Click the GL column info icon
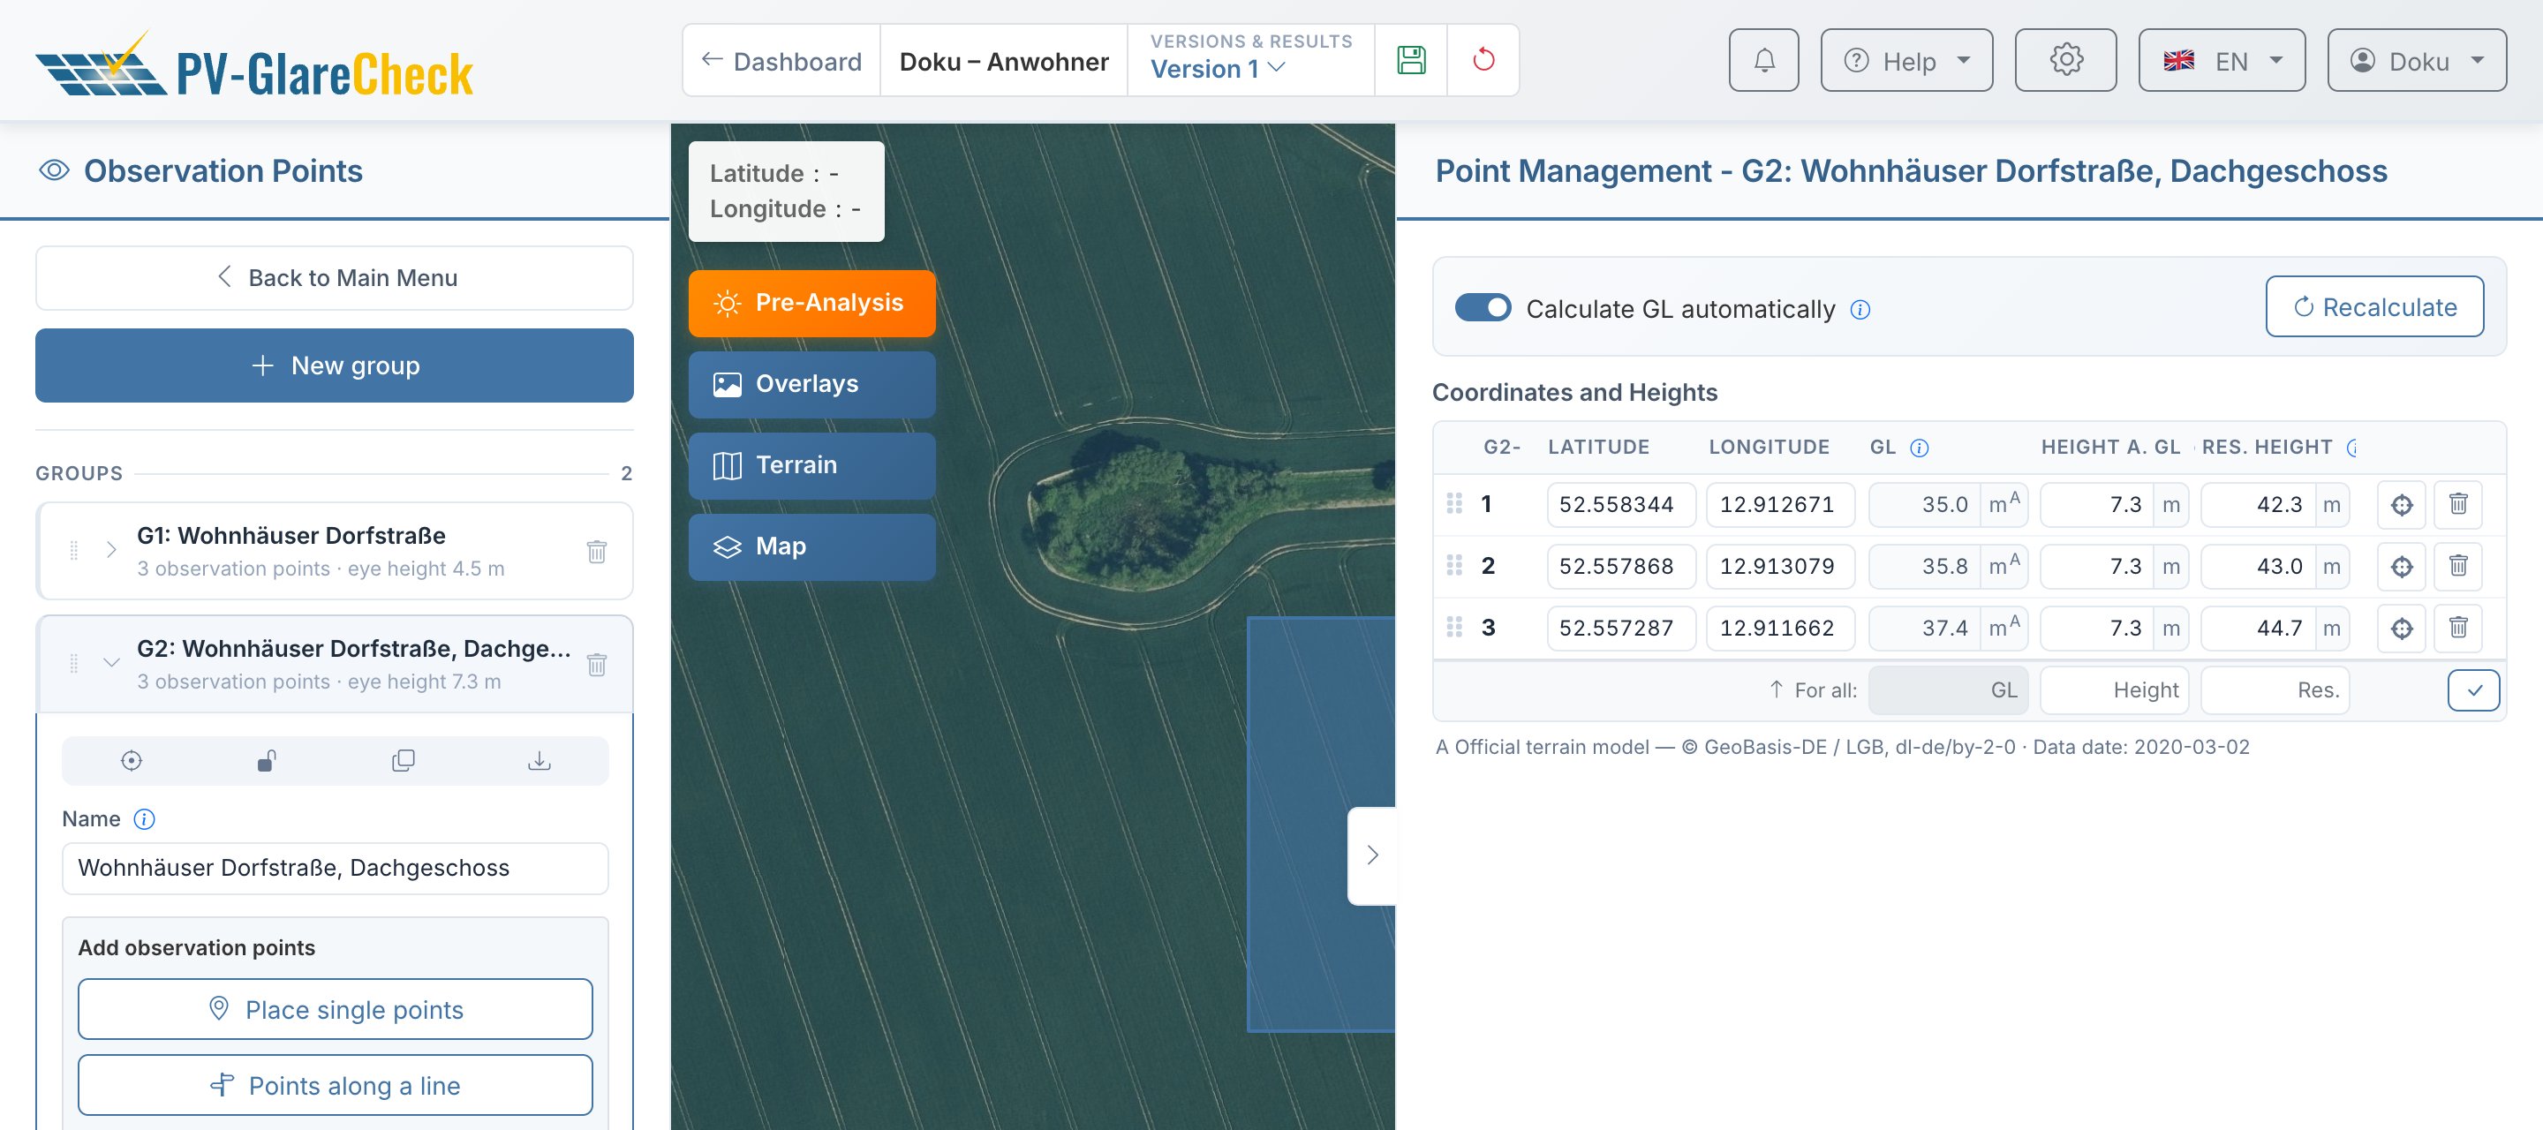This screenshot has width=2543, height=1130. coord(1919,448)
